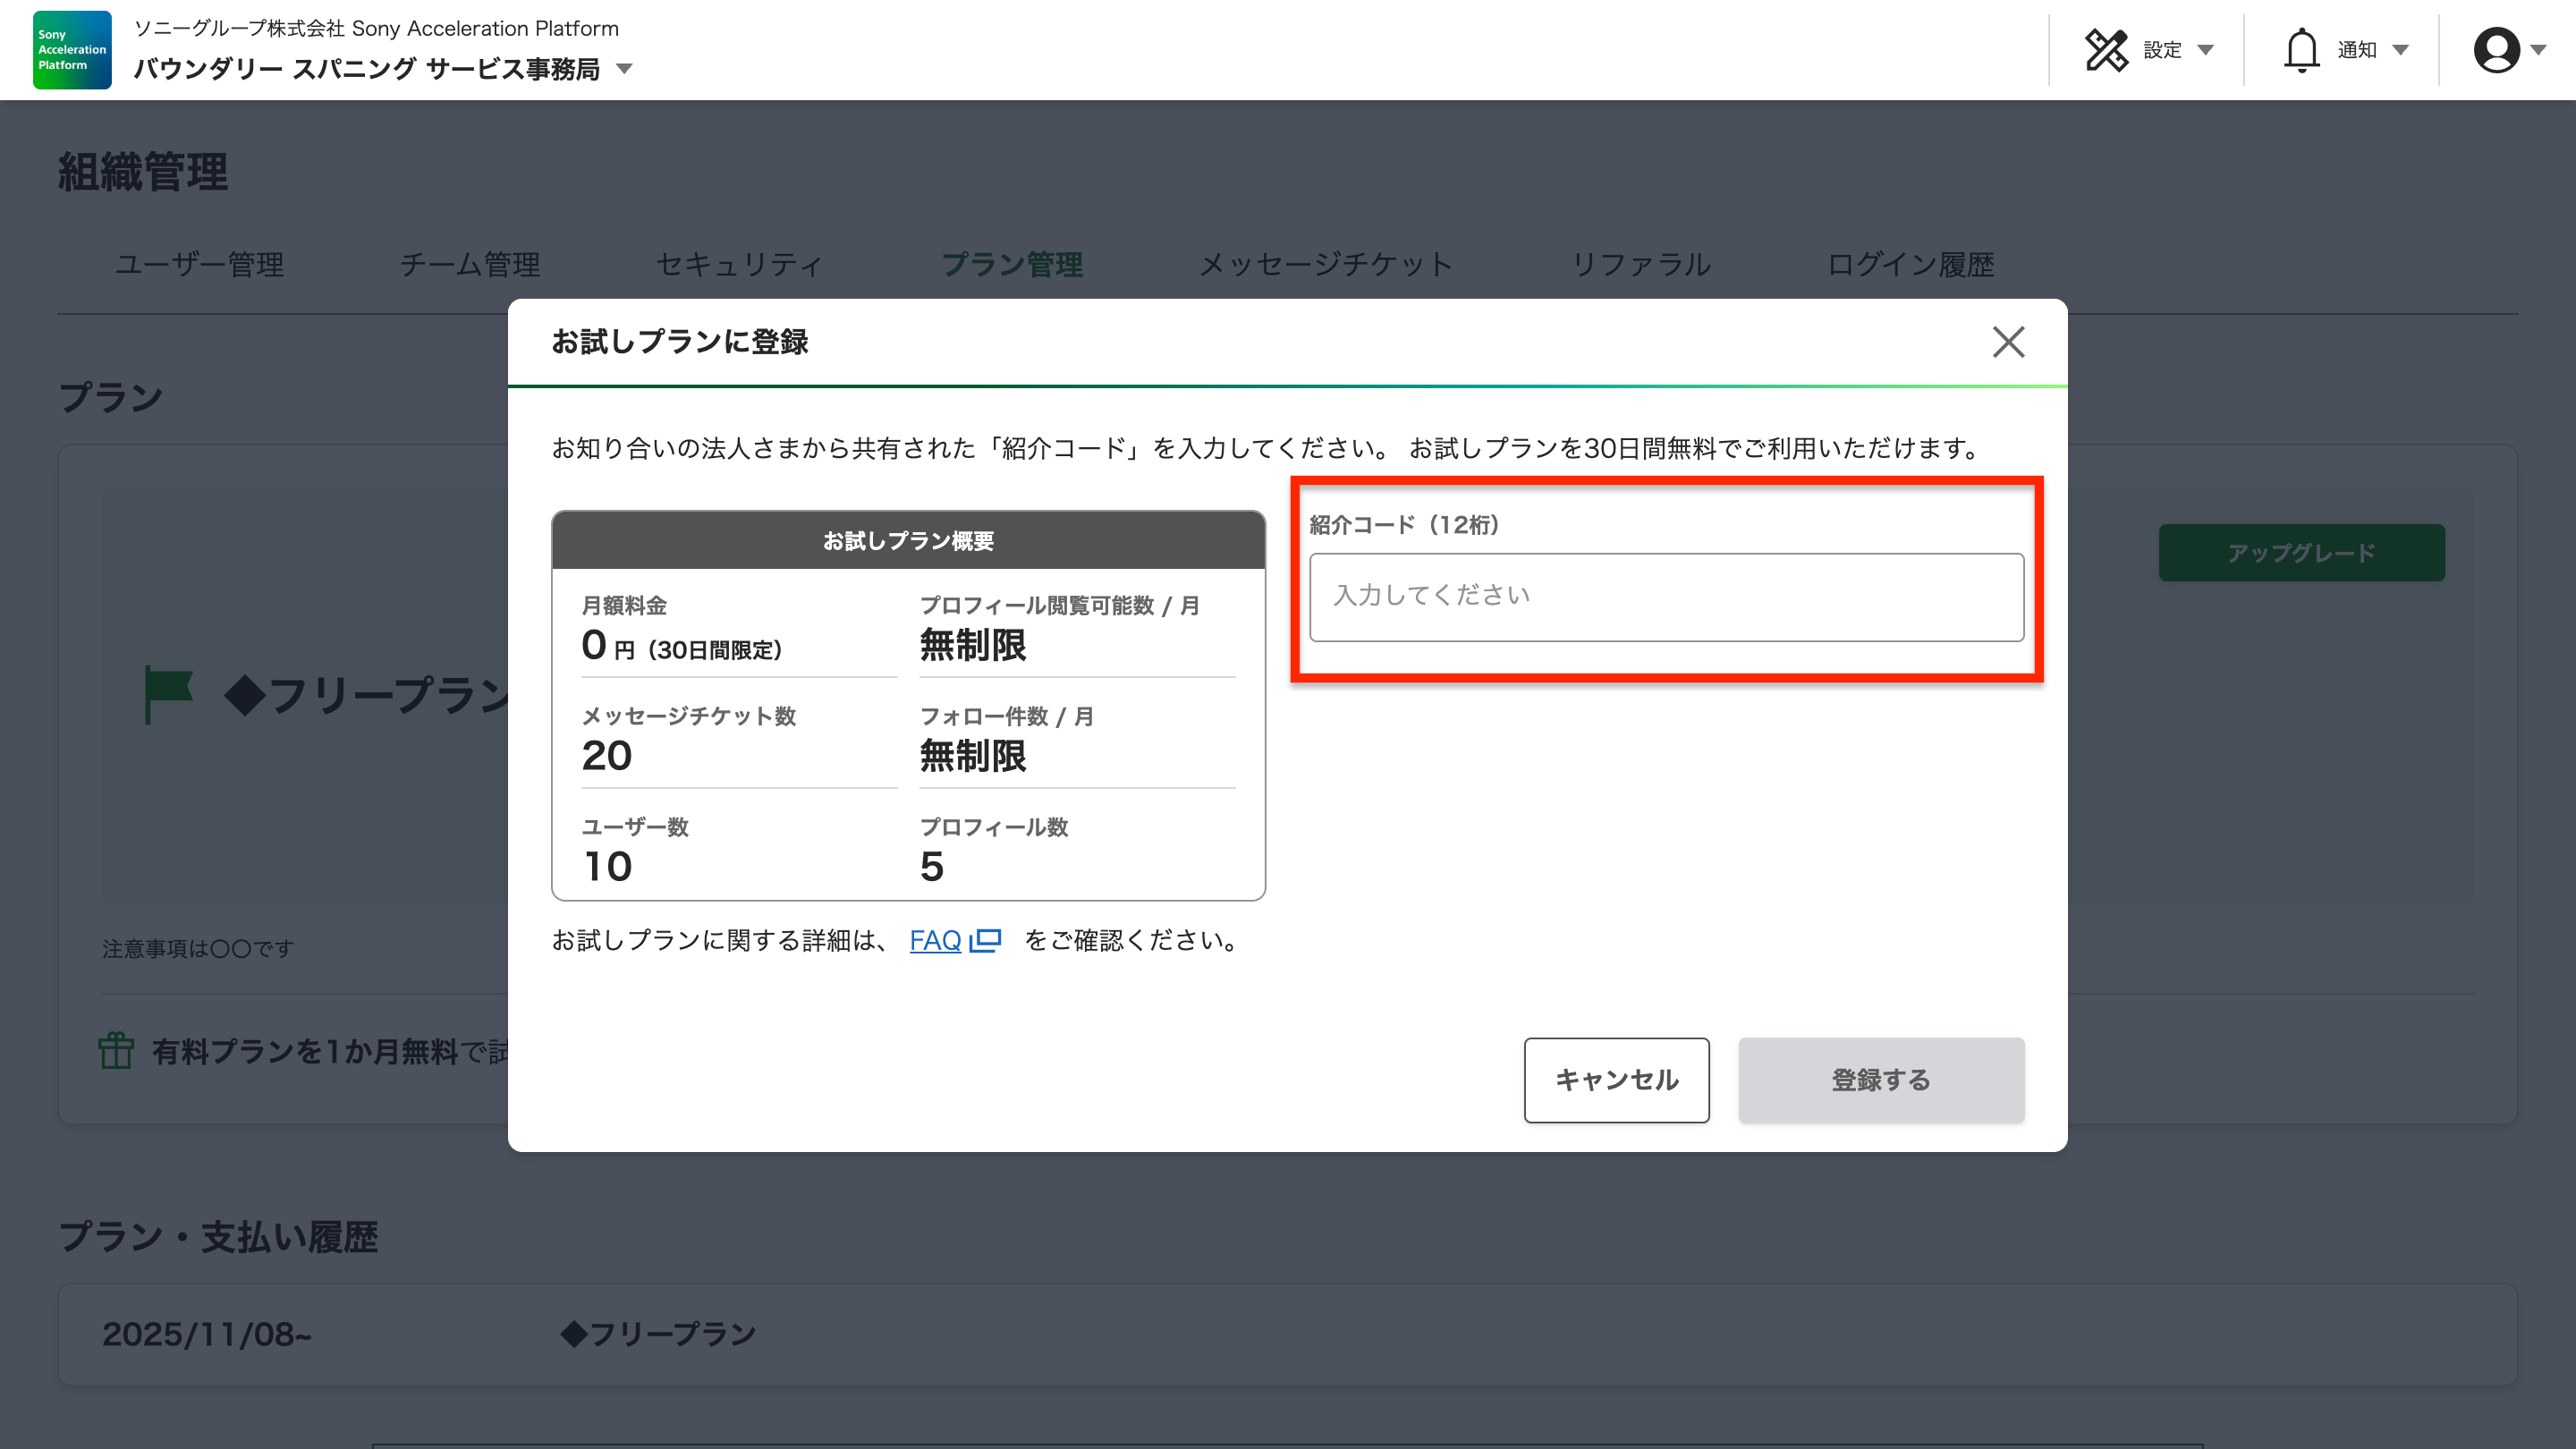Open the 通知 dropdown menu
Screen dimensions: 2576x1449
pos(2359,50)
